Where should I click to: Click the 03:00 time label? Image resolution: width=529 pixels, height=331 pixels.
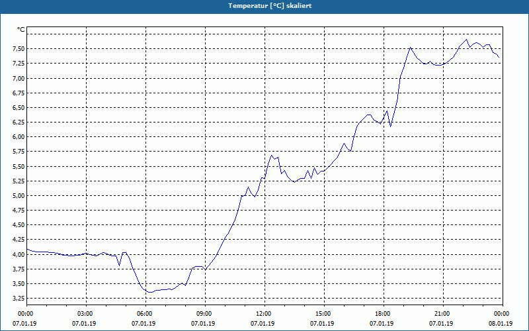tap(87, 314)
